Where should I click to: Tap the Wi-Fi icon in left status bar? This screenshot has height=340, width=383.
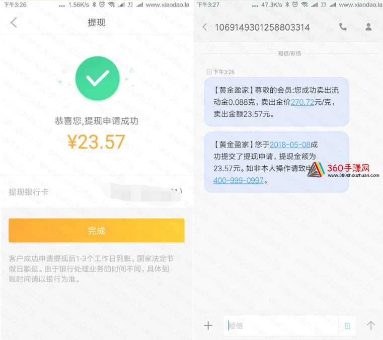coord(111,5)
